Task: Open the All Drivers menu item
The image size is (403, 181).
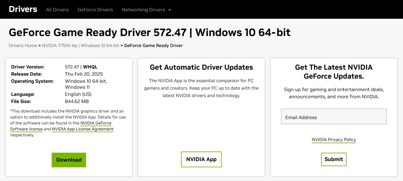Action: click(57, 10)
